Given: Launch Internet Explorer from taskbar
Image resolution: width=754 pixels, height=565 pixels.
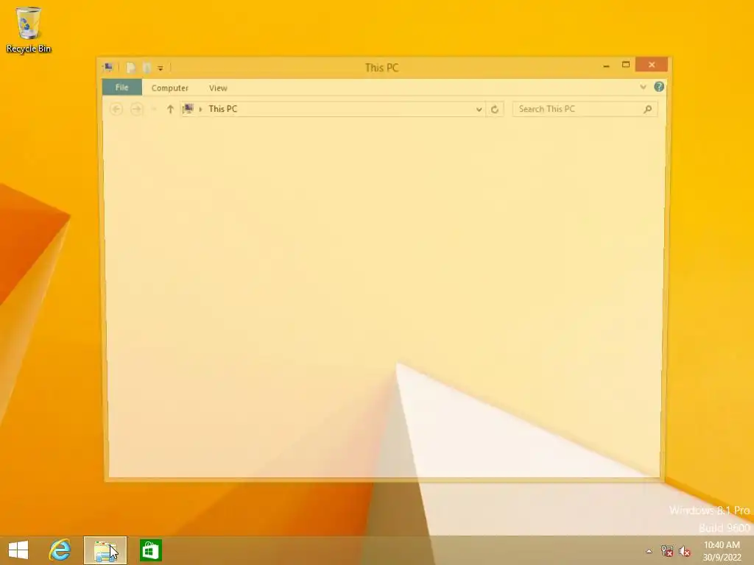Looking at the screenshot, I should click(x=60, y=550).
